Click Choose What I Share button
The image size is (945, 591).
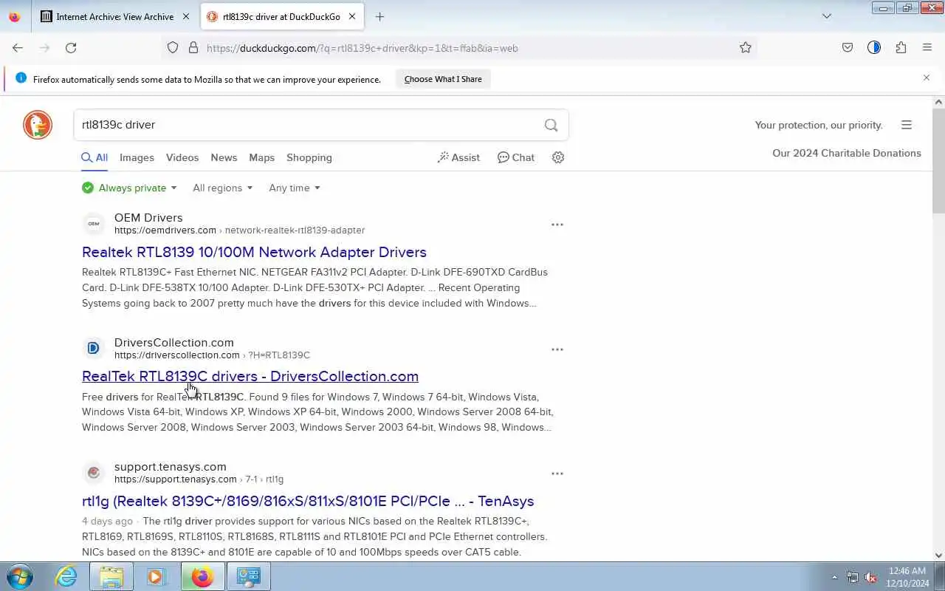[443, 79]
